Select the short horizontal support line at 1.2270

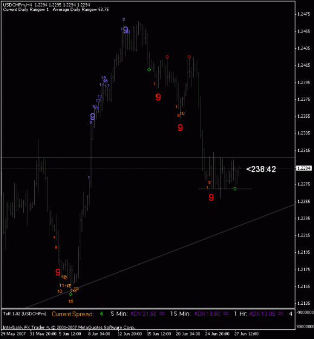[x=225, y=189]
